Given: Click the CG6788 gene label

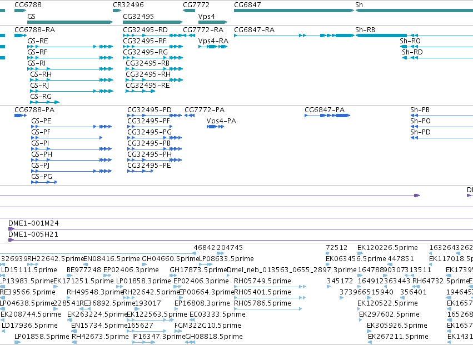Looking at the screenshot, I should coord(28,5).
